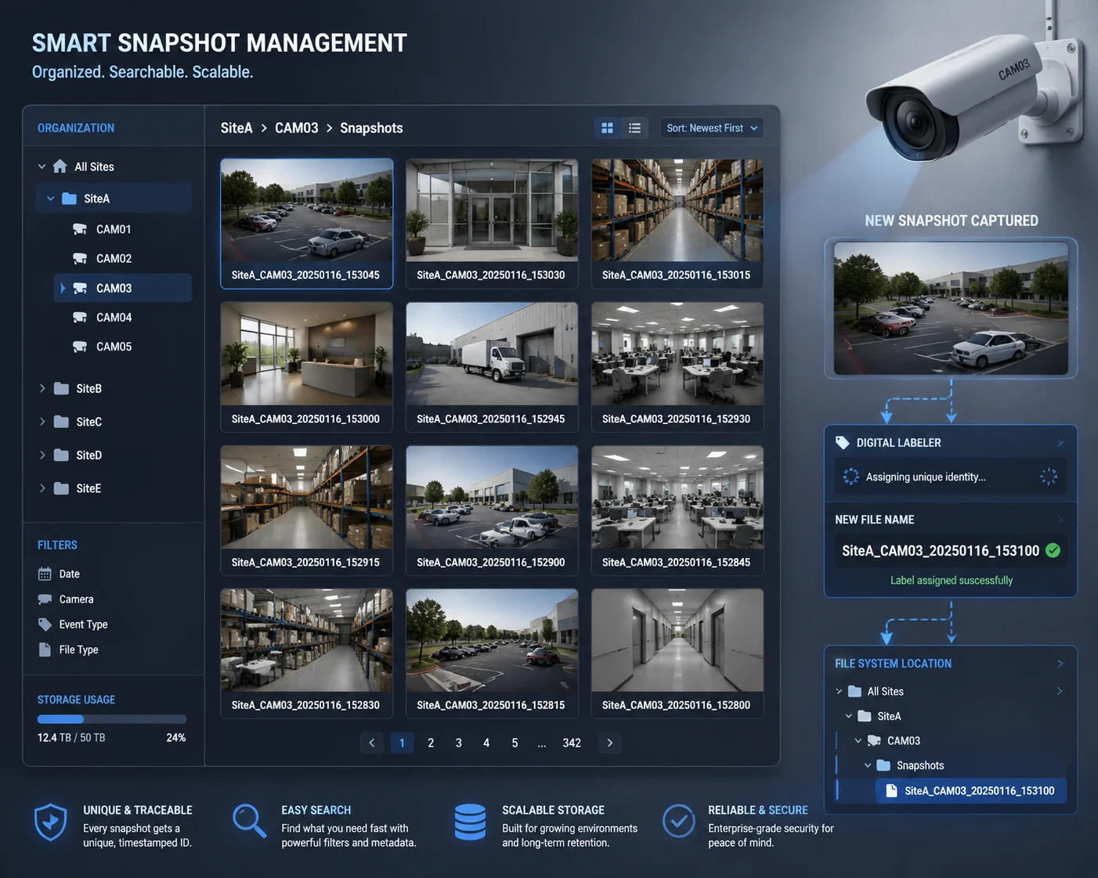Go to the next page
Viewport: 1098px width, 878px height.
(x=609, y=743)
